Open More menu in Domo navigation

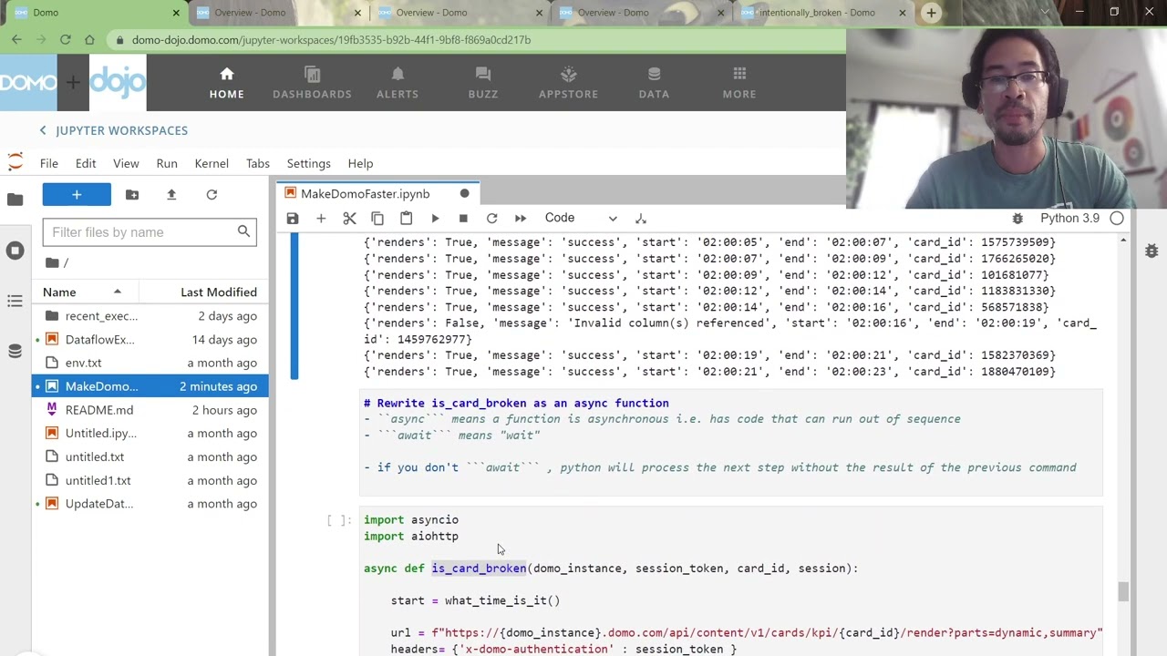(x=739, y=83)
